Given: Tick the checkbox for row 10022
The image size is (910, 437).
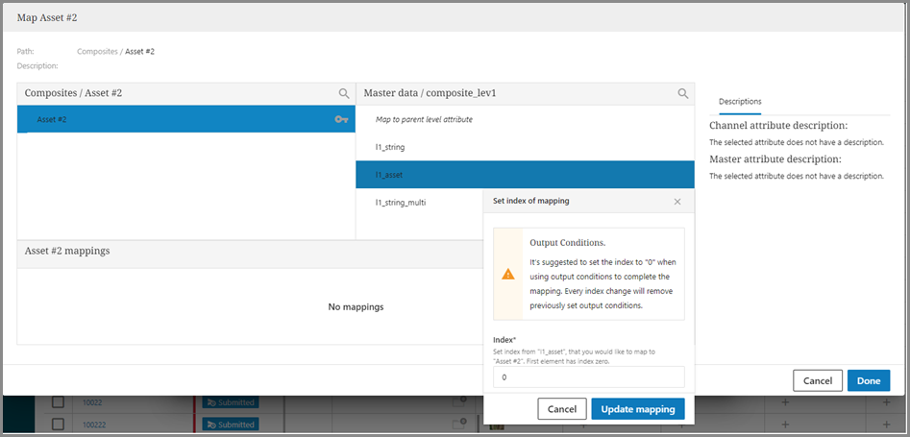Looking at the screenshot, I should click(58, 402).
